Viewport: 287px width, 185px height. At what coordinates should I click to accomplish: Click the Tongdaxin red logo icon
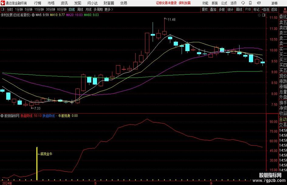2,3
